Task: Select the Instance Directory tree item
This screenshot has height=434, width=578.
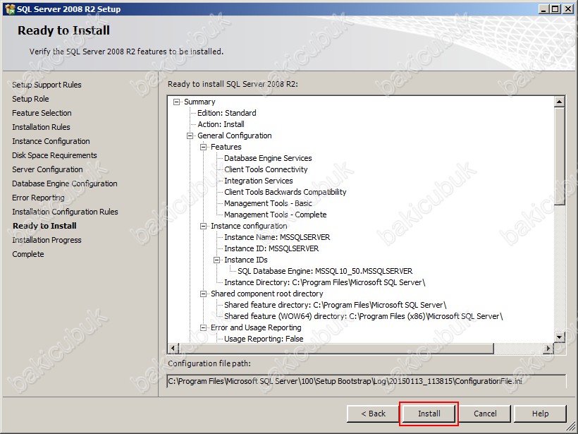Action: pyautogui.click(x=325, y=282)
